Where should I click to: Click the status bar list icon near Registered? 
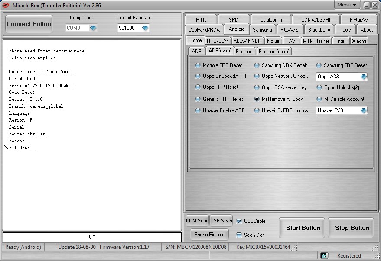(x=323, y=255)
